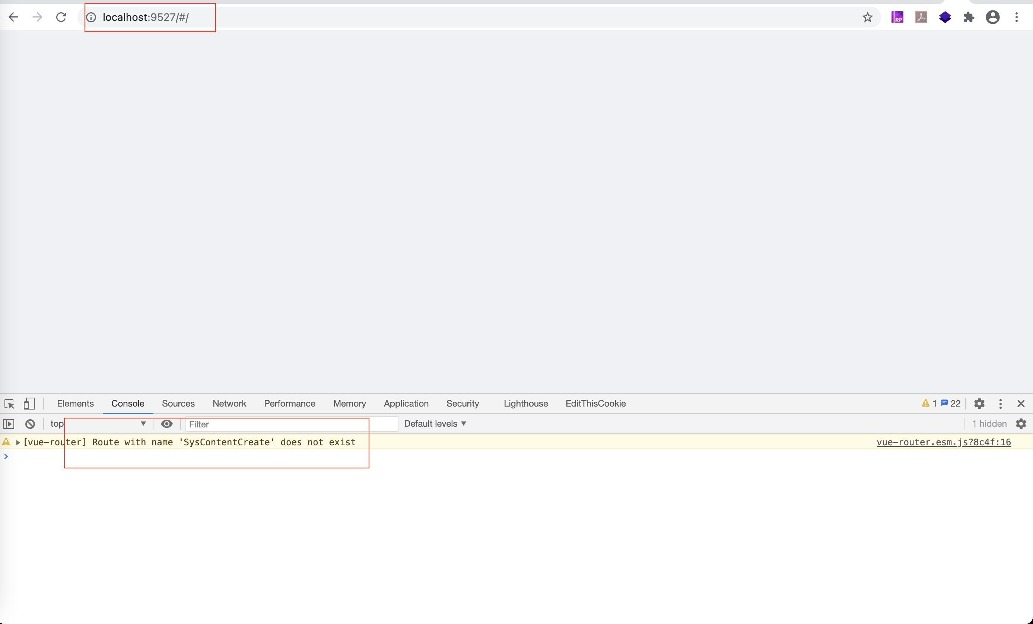The image size is (1033, 624).
Task: Open the Lighthouse tab
Action: 526,403
